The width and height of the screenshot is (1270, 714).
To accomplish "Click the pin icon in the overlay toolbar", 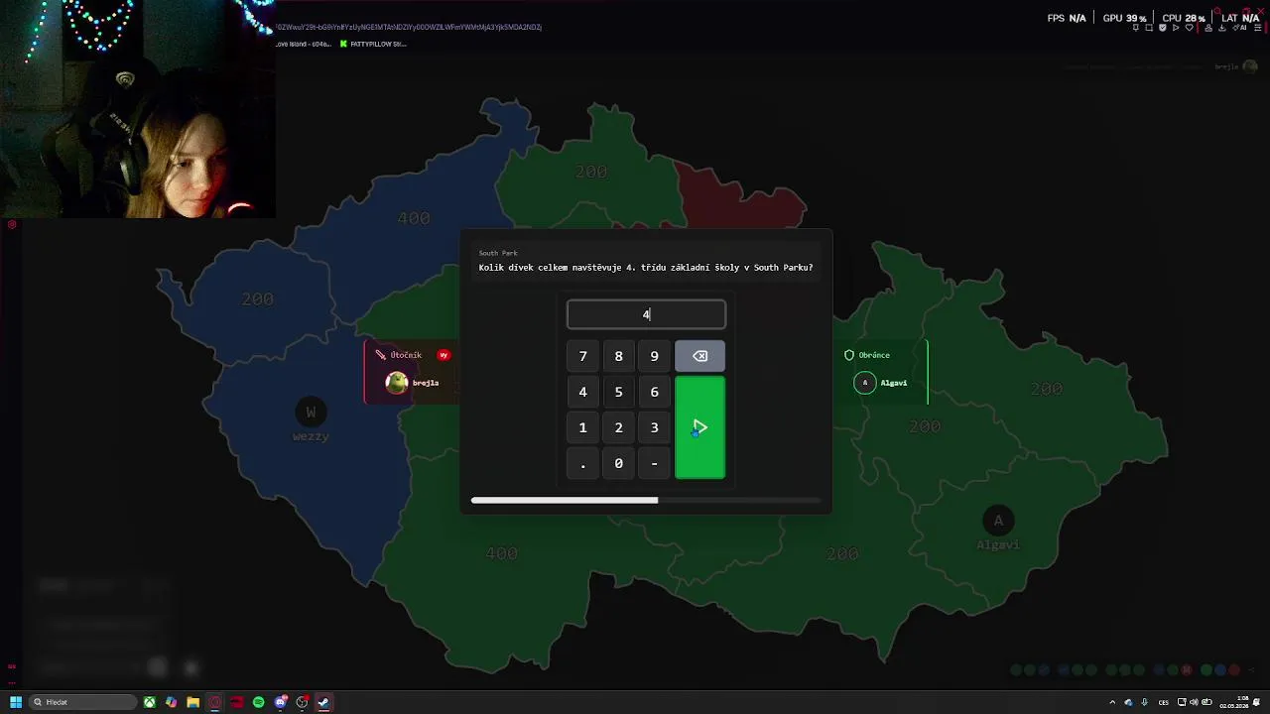I will pos(1136,28).
